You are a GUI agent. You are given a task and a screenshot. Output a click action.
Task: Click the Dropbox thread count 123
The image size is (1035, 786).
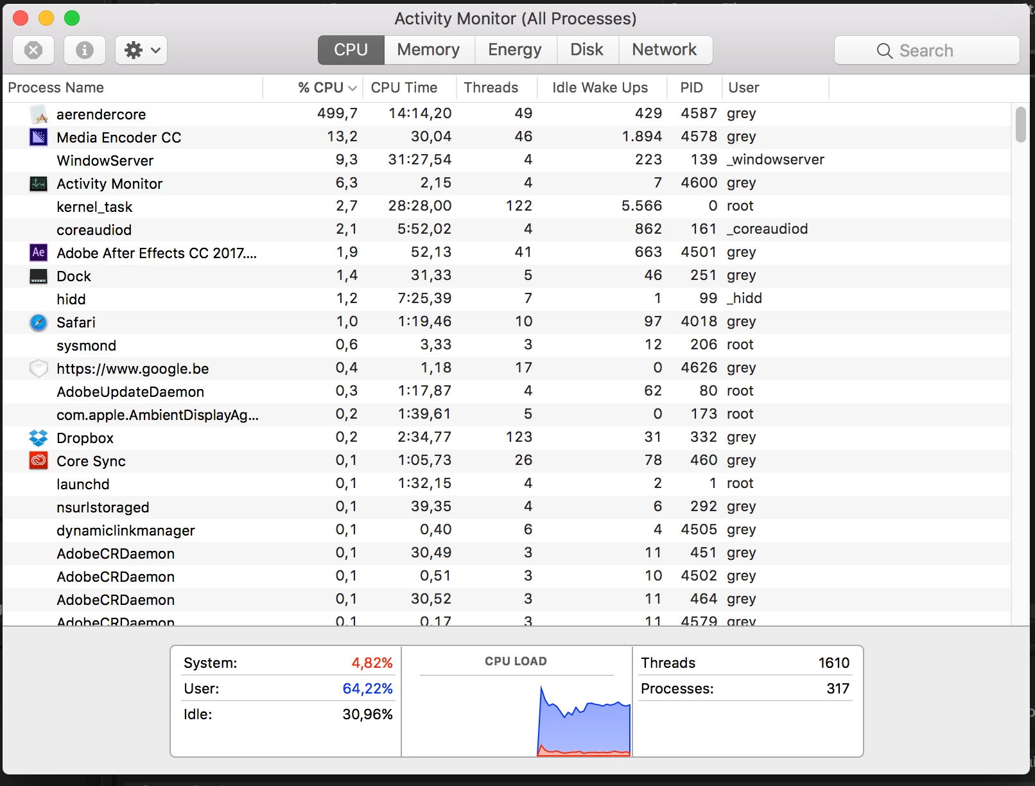pyautogui.click(x=519, y=437)
